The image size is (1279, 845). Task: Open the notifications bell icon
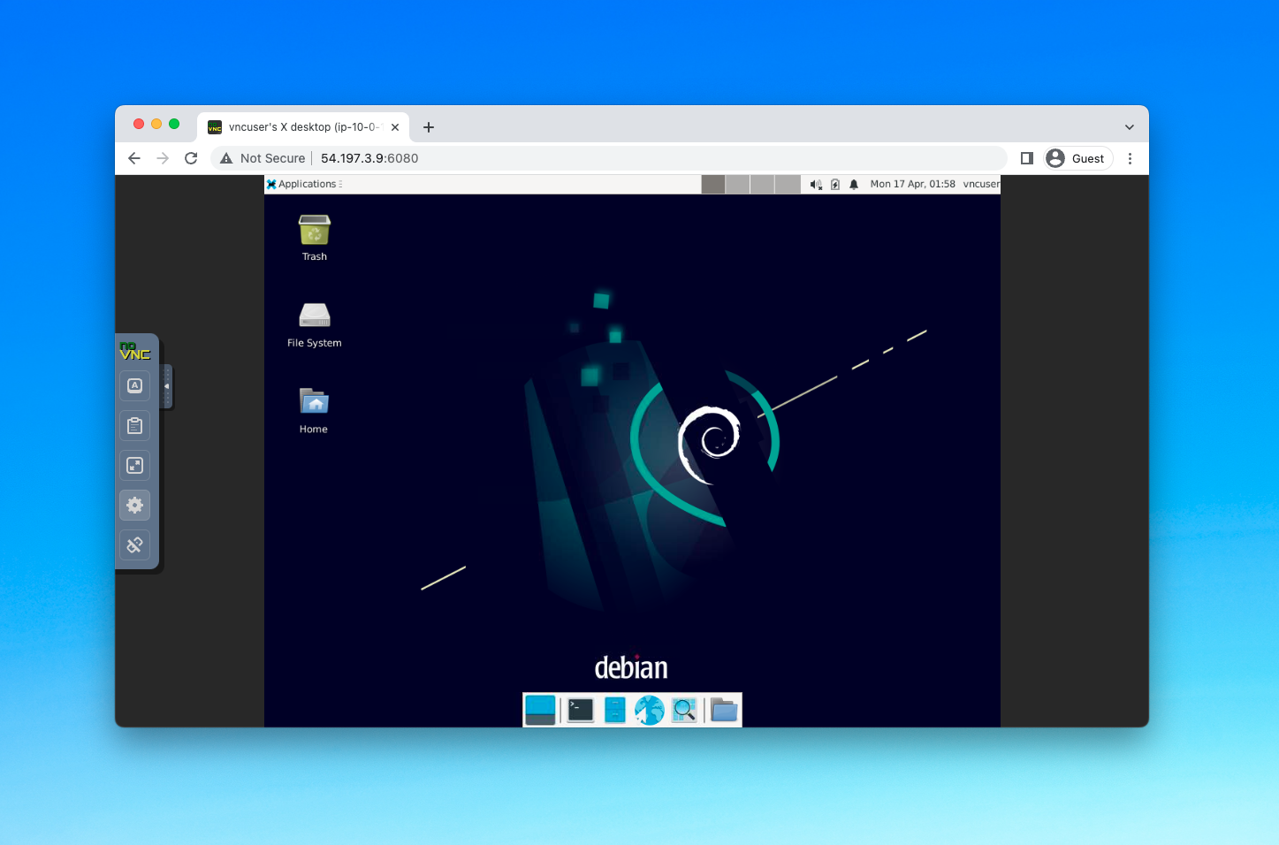pos(854,184)
